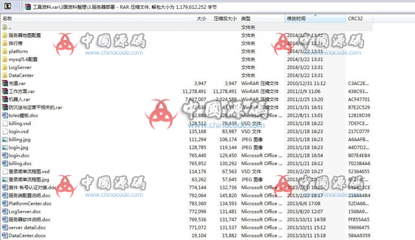The image size is (415, 240).
Task: Click the VSD file icon beside billing.vsd
Action: (x=5, y=123)
